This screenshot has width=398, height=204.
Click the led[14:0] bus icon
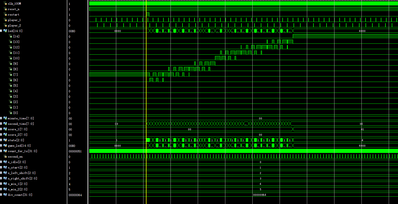click(5, 31)
